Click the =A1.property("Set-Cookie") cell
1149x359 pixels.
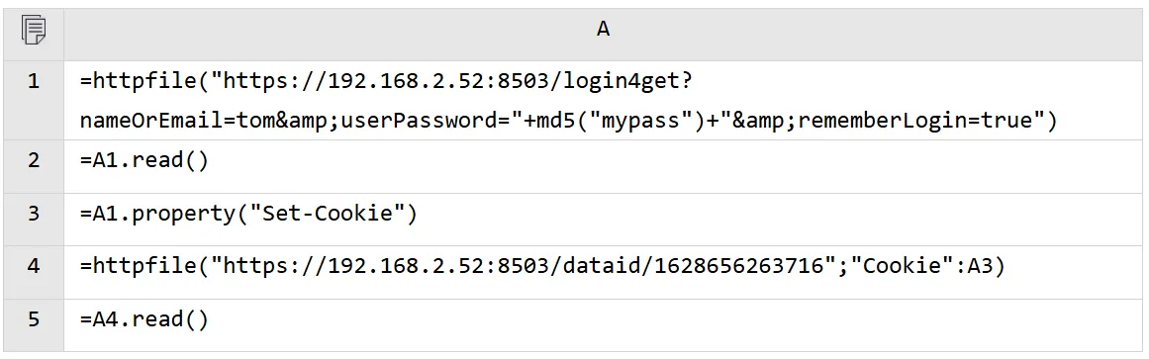[x=603, y=220]
